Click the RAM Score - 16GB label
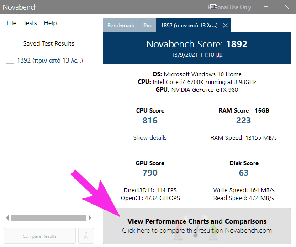 pyautogui.click(x=244, y=110)
